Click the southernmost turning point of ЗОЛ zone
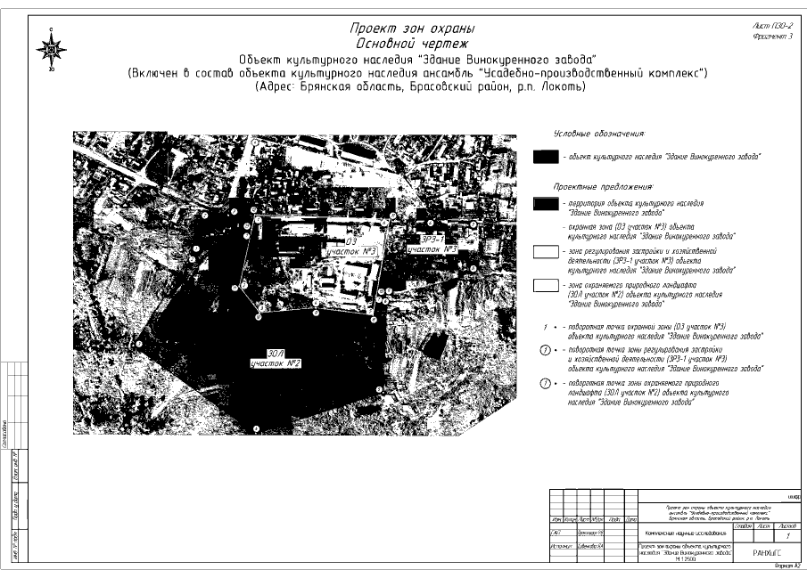 point(257,428)
